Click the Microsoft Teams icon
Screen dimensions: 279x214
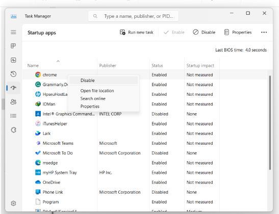coord(38,143)
